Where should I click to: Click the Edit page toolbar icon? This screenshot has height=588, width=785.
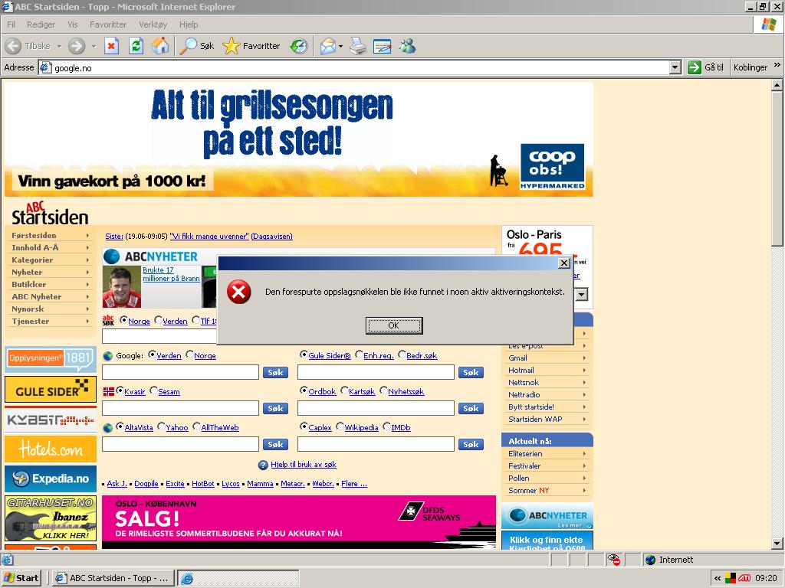(382, 46)
